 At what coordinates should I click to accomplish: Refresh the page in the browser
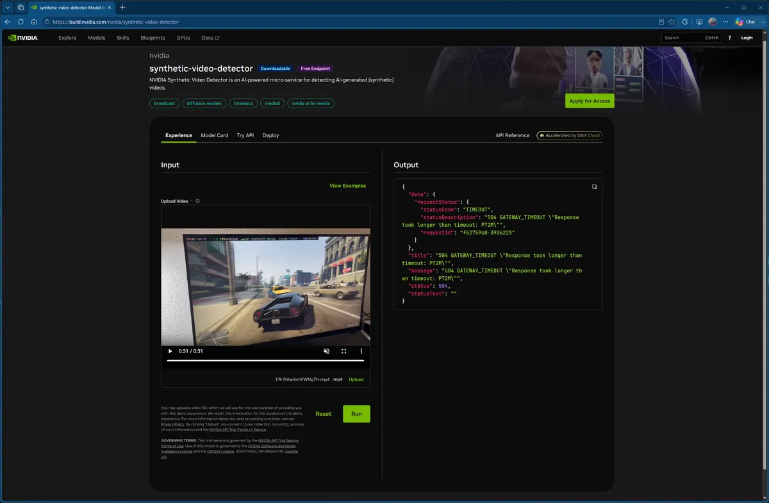point(21,21)
